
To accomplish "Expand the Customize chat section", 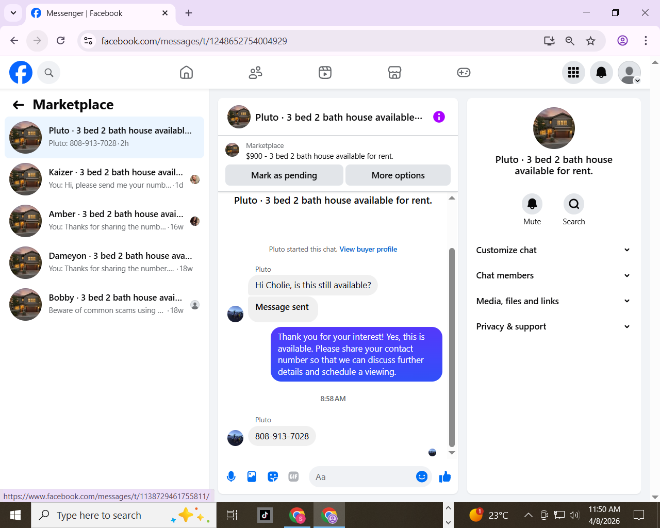I will click(x=554, y=250).
